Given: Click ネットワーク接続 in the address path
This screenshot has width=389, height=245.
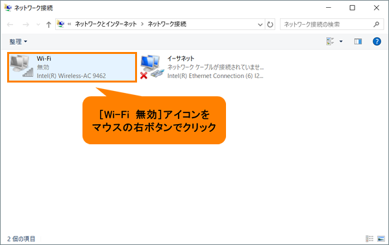Looking at the screenshot, I should click(167, 24).
